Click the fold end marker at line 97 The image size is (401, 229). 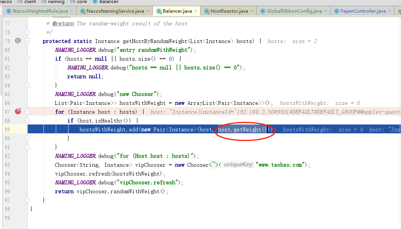pyautogui.click(x=28, y=200)
